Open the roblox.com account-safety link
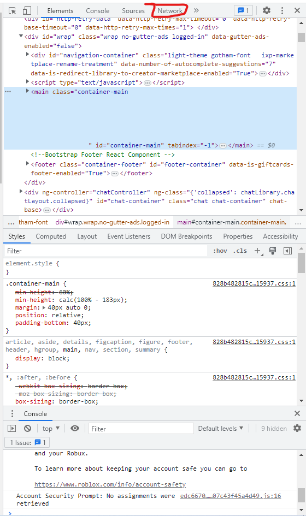Image resolution: width=306 pixels, height=516 pixels. tap(110, 484)
